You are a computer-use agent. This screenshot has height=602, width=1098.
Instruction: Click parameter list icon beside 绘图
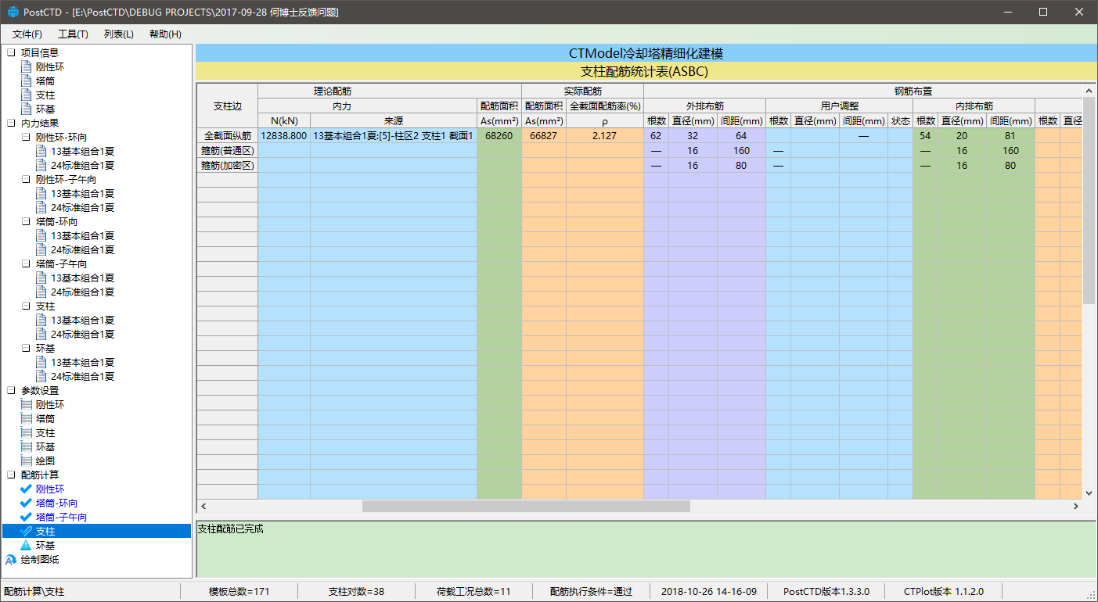27,461
